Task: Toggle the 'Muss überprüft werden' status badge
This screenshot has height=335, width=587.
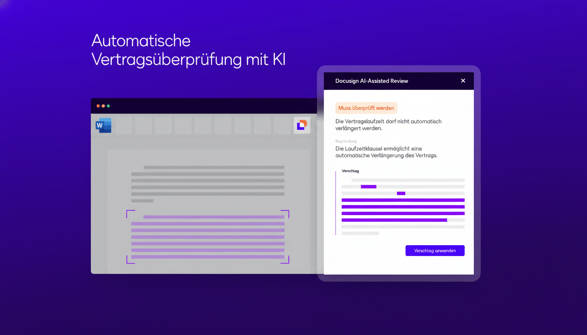Action: 366,108
